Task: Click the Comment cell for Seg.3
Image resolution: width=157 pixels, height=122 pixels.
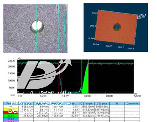Action: (132, 116)
